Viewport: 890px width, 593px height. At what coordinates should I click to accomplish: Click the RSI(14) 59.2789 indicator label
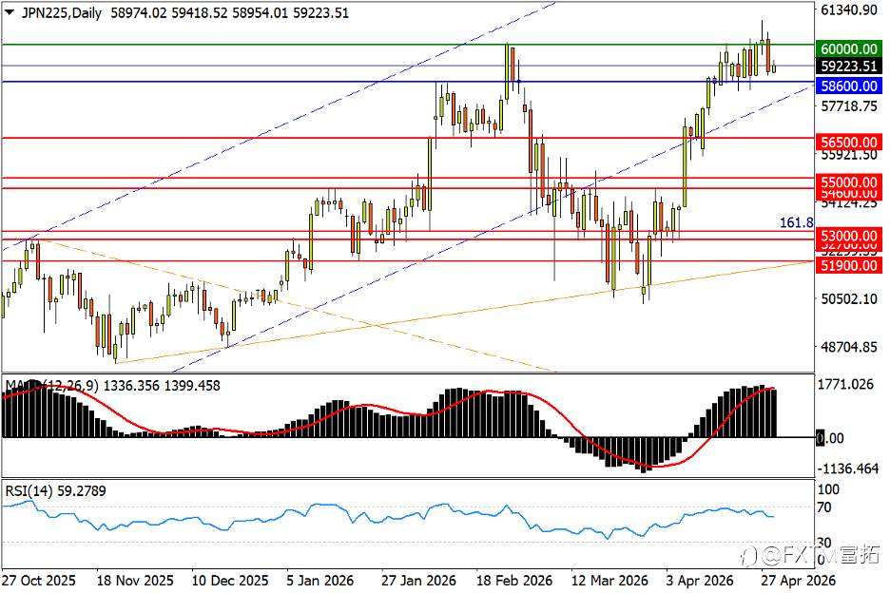click(x=55, y=491)
